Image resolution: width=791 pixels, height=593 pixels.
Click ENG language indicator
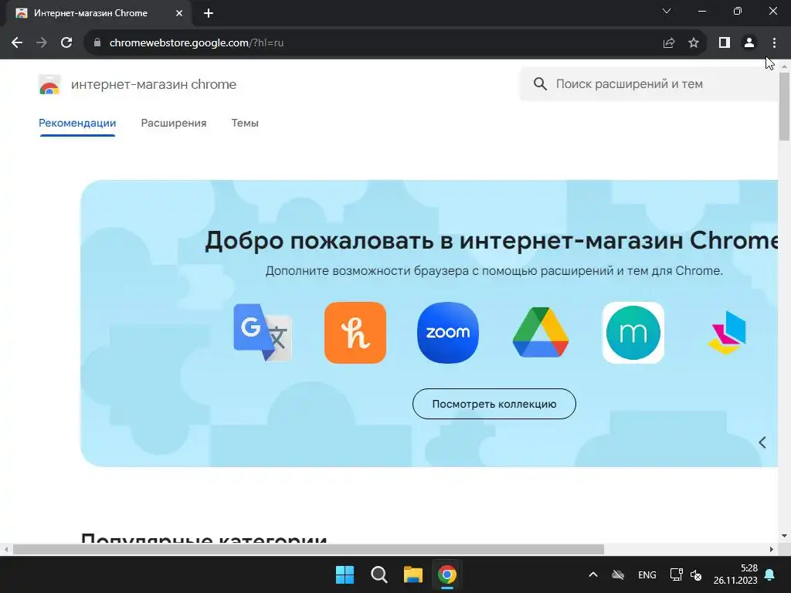coord(647,574)
